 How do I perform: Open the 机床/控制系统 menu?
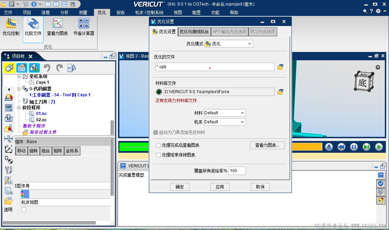click(x=149, y=12)
